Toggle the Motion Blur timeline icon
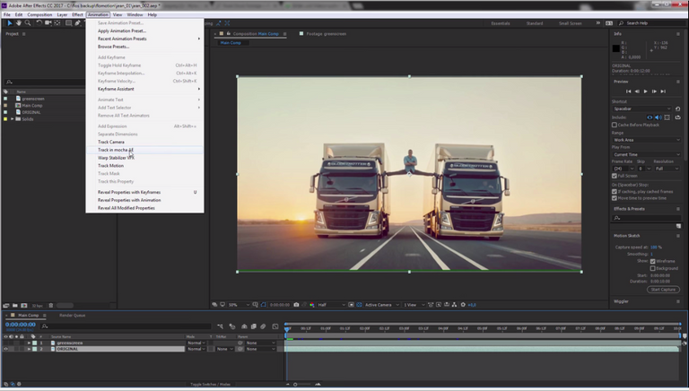Image resolution: width=689 pixels, height=391 pixels. click(263, 326)
